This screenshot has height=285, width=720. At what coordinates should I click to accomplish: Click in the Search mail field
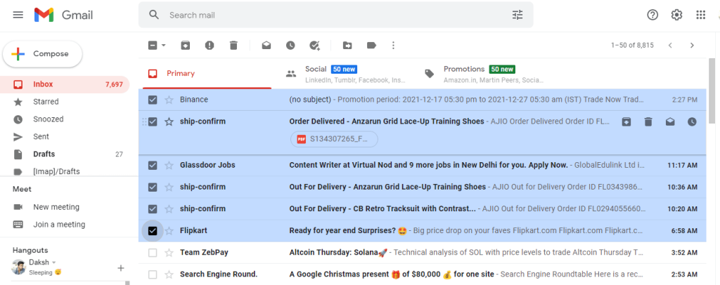coord(335,15)
